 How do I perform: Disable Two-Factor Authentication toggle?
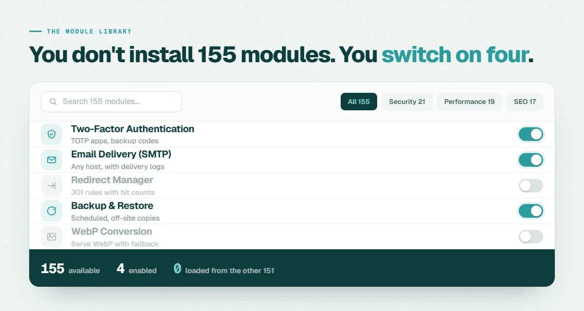530,134
